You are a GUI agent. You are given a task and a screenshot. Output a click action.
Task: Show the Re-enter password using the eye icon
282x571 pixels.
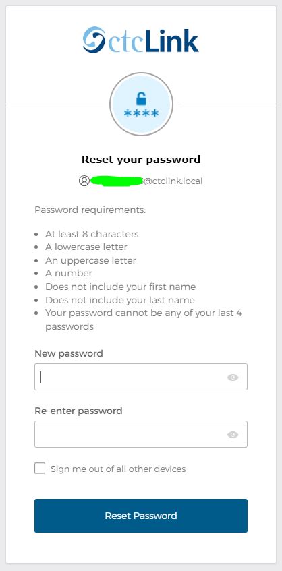pyautogui.click(x=233, y=434)
